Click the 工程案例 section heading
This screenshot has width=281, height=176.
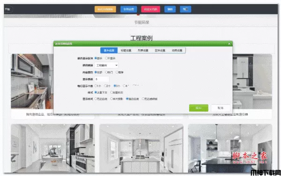[x=141, y=38]
